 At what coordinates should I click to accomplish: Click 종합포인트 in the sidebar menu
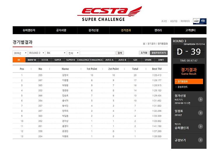[x=183, y=87]
